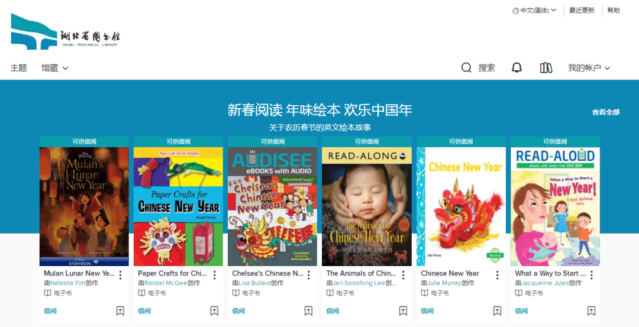
Task: Open the bookshelf icon in the header
Action: 546,67
